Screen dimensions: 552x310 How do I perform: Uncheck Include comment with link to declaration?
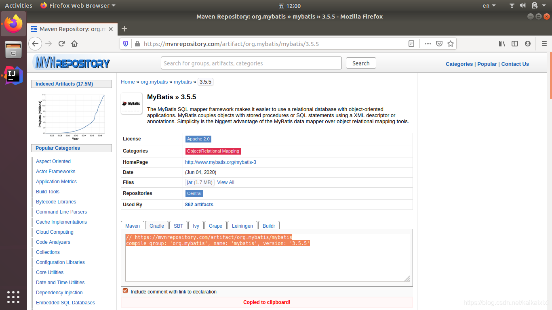click(x=125, y=291)
